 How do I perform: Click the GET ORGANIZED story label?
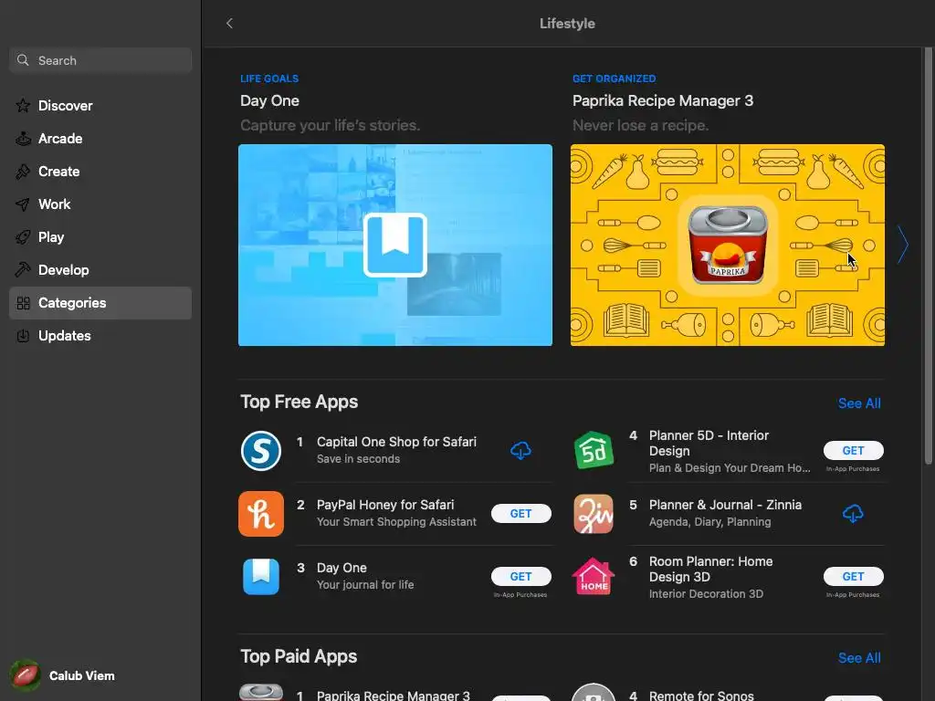pyautogui.click(x=615, y=78)
